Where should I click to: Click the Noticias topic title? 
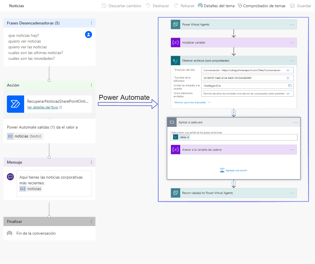tap(17, 6)
